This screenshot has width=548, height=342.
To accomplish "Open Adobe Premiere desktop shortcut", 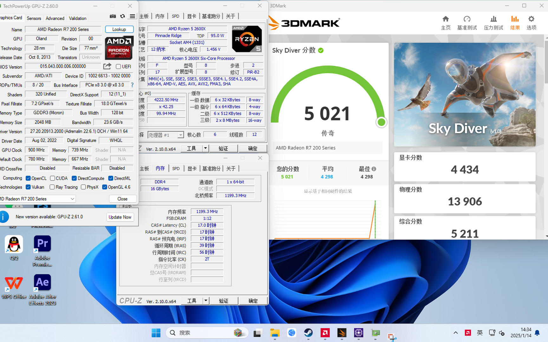I will [x=42, y=251].
